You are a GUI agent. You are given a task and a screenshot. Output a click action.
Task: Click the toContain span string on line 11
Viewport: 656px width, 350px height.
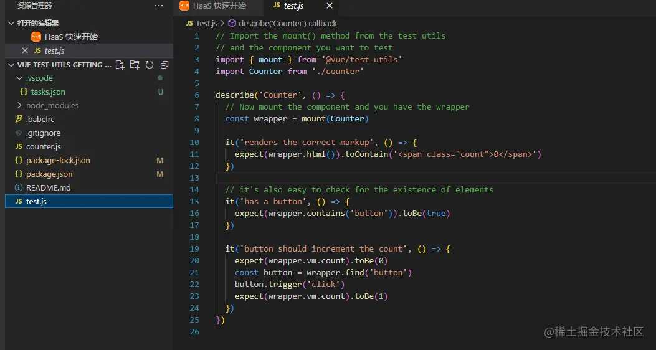tap(465, 154)
